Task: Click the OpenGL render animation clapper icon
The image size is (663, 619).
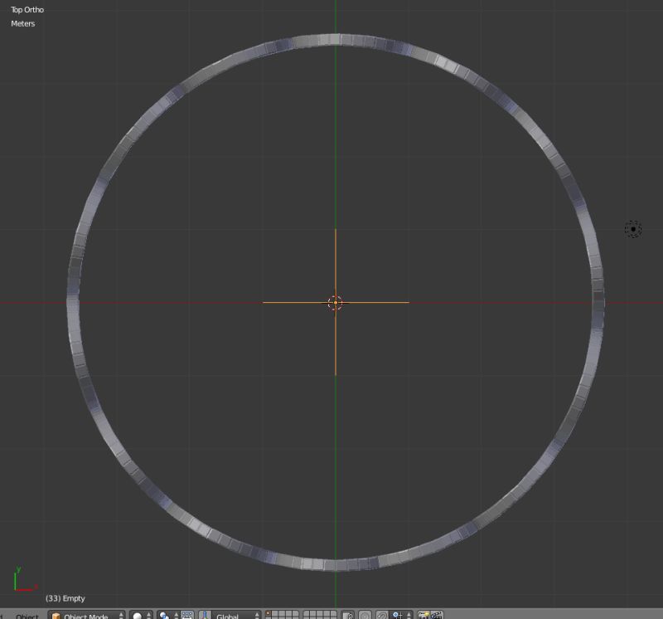Action: 437,615
